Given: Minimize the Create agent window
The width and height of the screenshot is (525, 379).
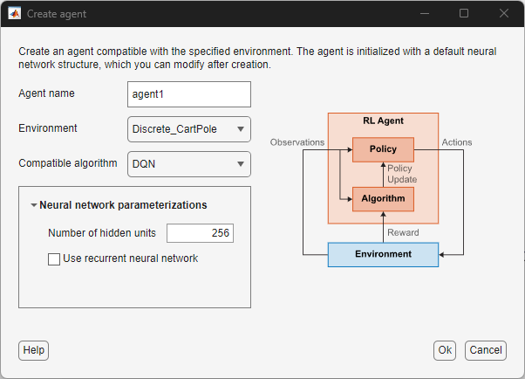Looking at the screenshot, I should tap(424, 14).
